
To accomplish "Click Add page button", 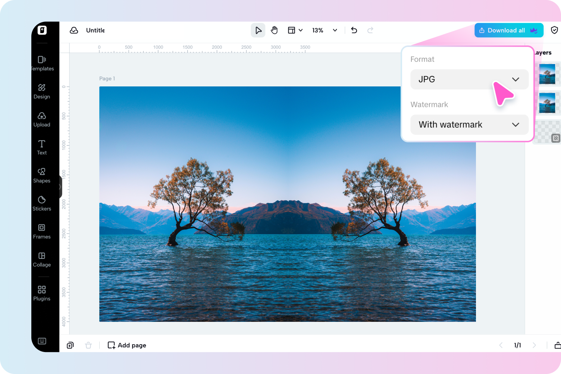I will click(x=127, y=345).
